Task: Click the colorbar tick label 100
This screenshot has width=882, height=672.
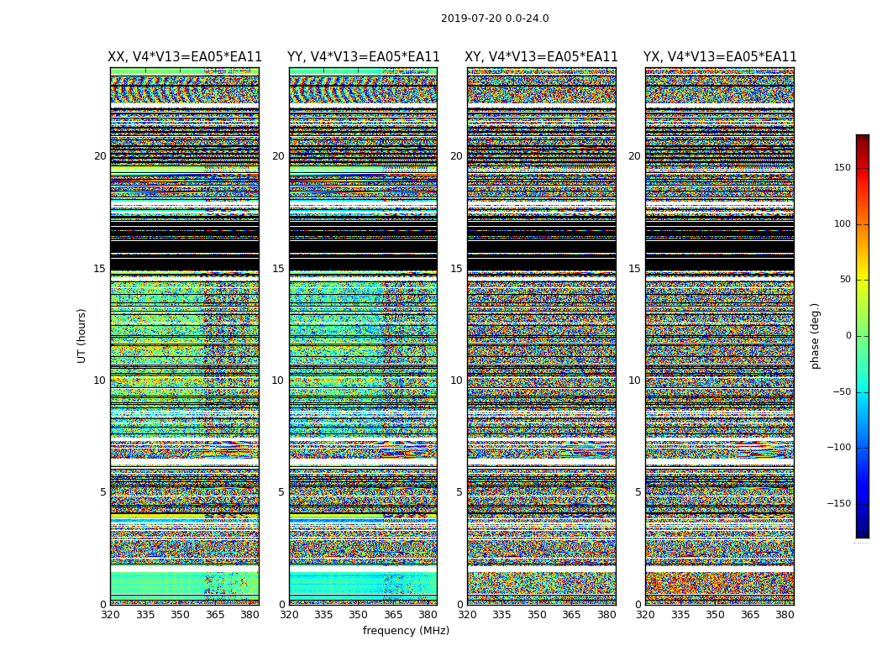Action: click(843, 223)
